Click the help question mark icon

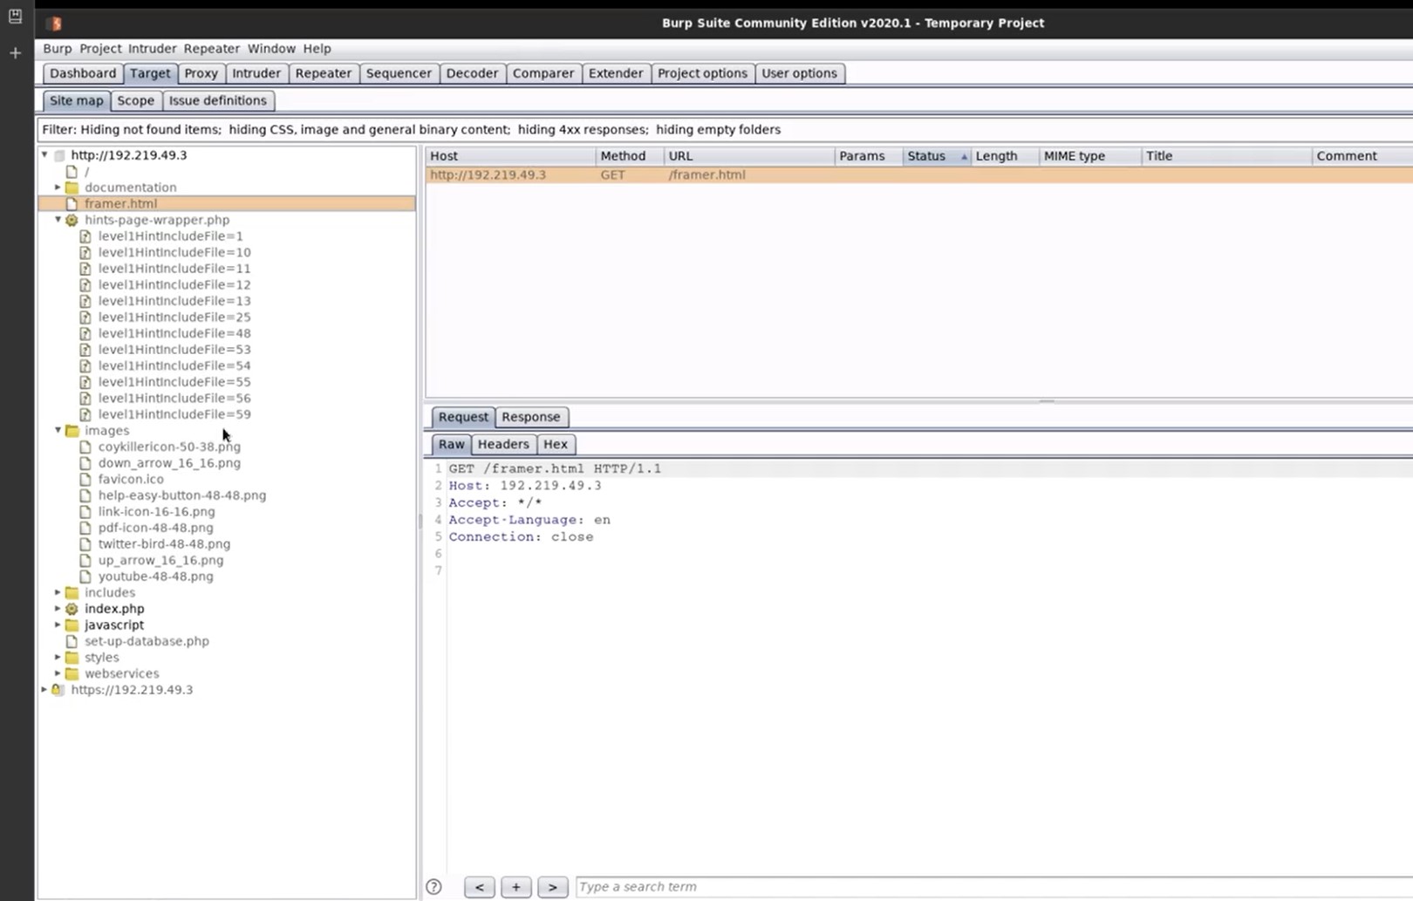pos(433,887)
